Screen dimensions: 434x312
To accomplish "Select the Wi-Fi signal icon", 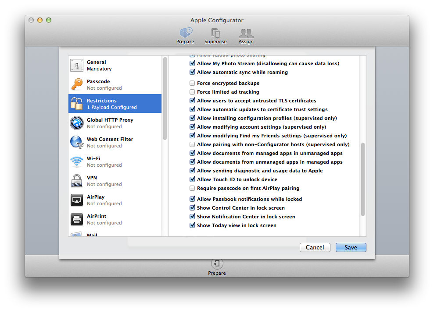I will [77, 161].
